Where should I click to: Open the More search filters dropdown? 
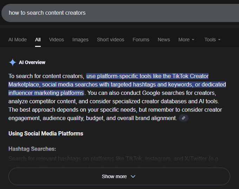pyautogui.click(x=186, y=40)
